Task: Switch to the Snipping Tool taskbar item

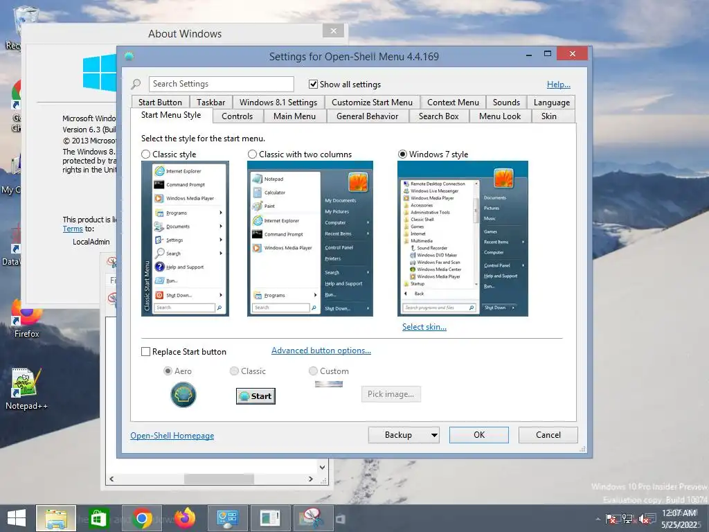Action: tap(313, 518)
